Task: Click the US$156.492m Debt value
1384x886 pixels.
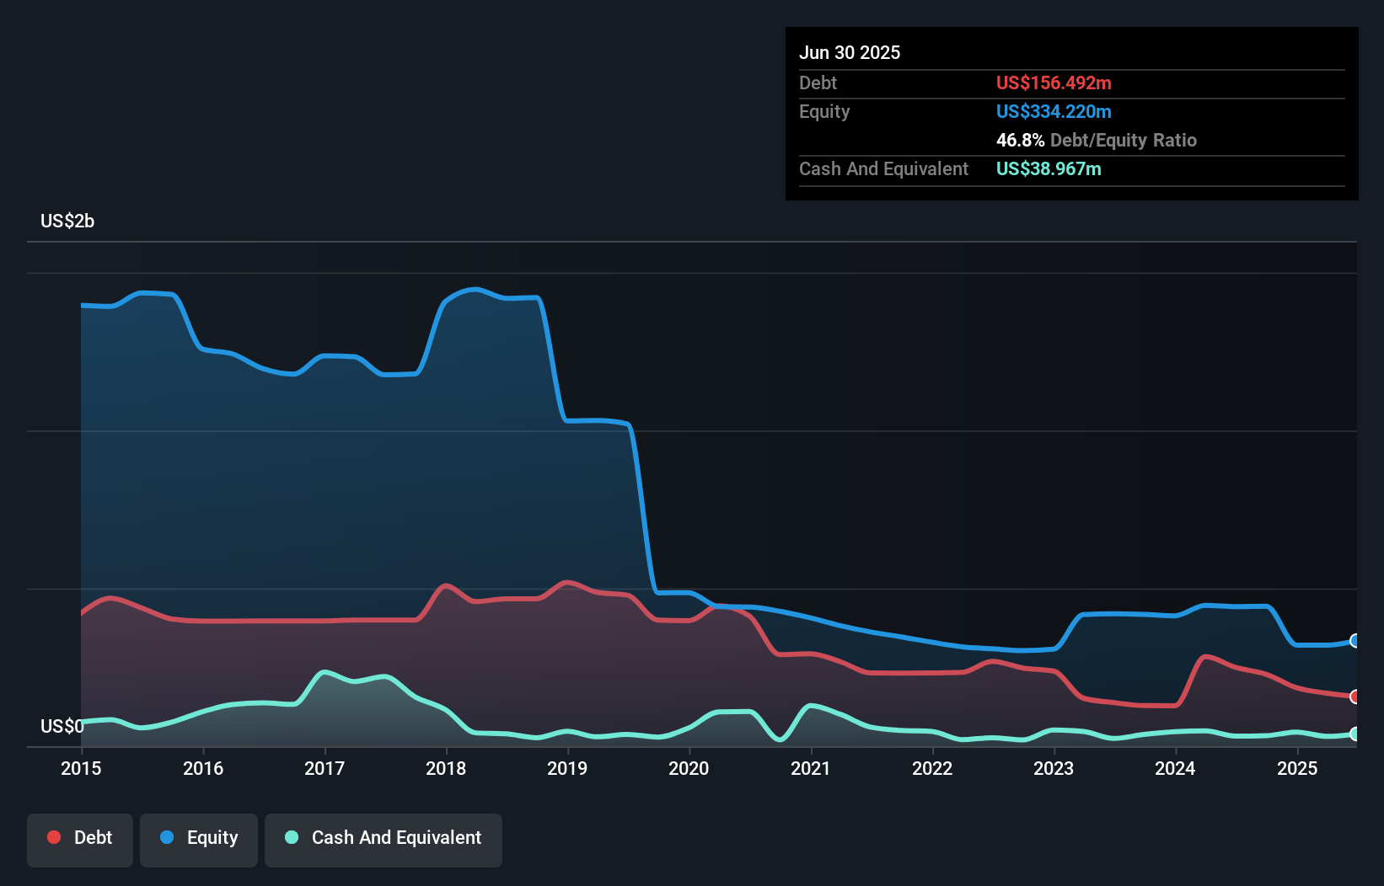Action: coord(1054,83)
